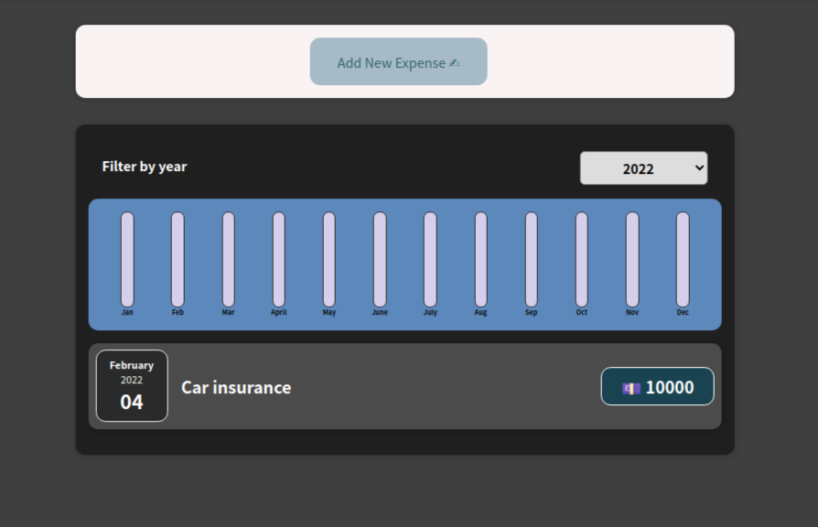Click the writing hand icon on Add New Expense
This screenshot has width=818, height=527.
(x=455, y=62)
